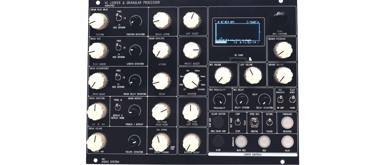
Task: Toggle the Rec Immediate / On Loop switch
Action: (x=280, y=99)
